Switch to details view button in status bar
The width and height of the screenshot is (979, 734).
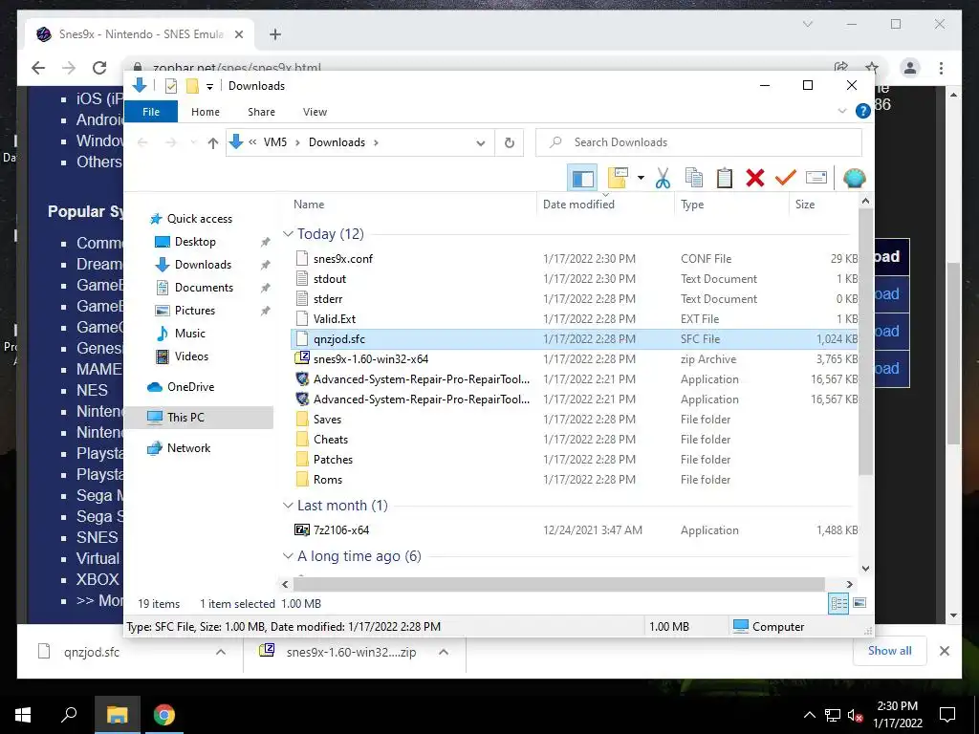pyautogui.click(x=838, y=603)
